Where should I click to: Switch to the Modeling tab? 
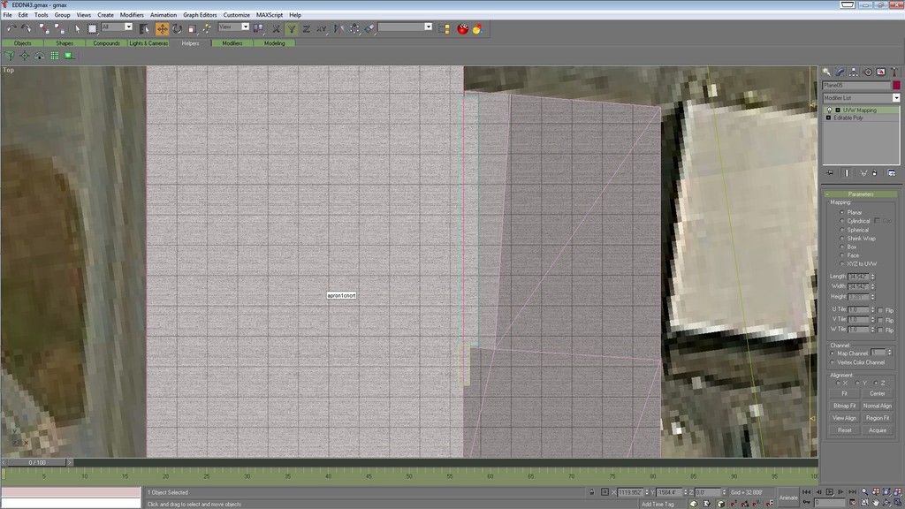(x=275, y=42)
